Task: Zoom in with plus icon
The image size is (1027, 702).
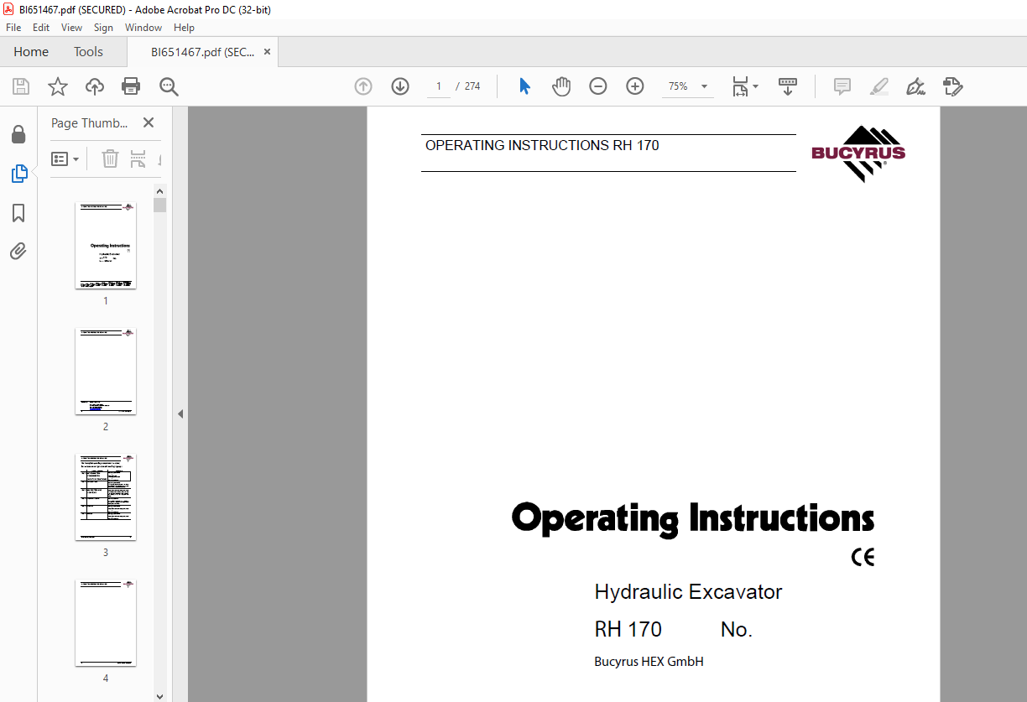Action: click(635, 86)
